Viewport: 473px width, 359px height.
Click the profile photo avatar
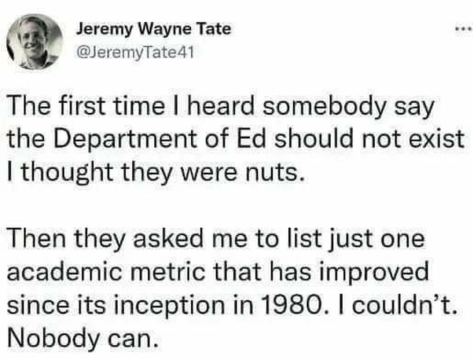point(35,41)
